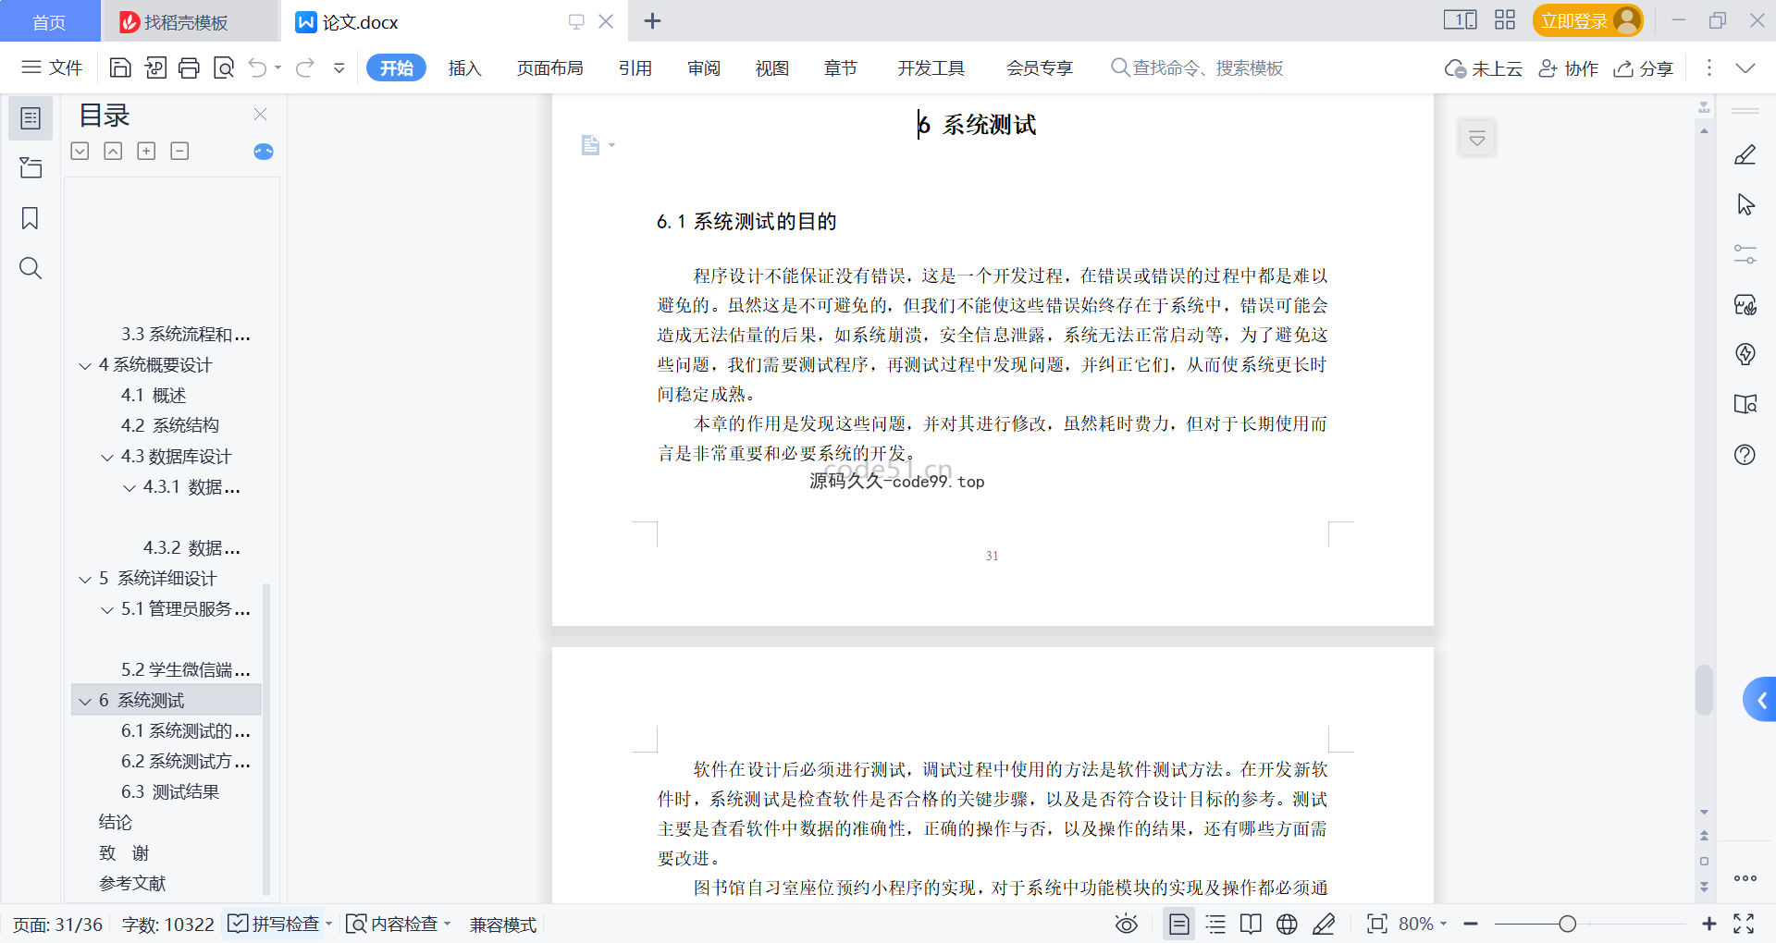This screenshot has width=1776, height=943.
Task: Open the 视图 ribbon tab
Action: point(772,67)
